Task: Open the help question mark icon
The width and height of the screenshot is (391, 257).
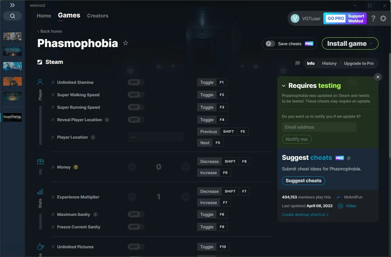Action: pos(373,18)
